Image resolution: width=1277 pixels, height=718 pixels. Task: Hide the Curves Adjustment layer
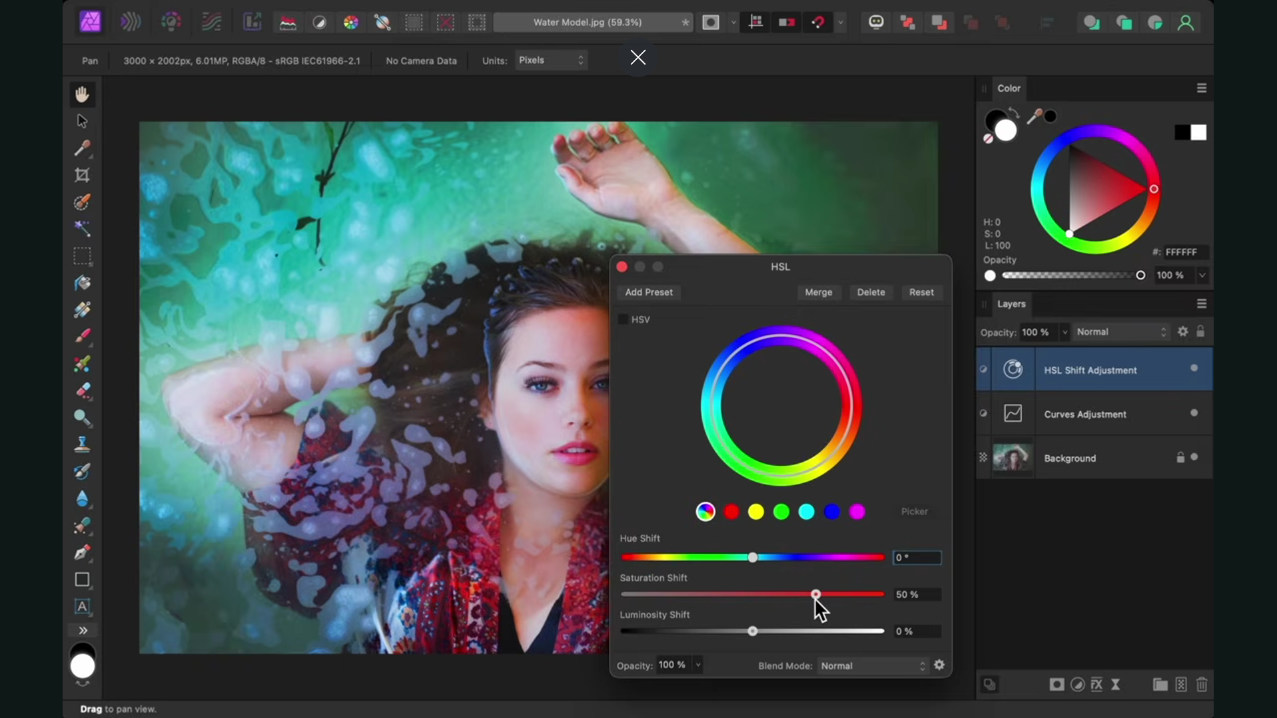tap(1194, 413)
